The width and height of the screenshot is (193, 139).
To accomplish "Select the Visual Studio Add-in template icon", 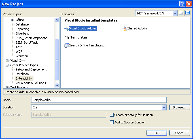I will pos(67,29).
